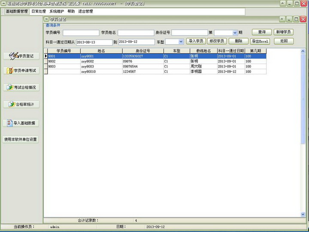Click ID number cell 1234567

point(143,72)
